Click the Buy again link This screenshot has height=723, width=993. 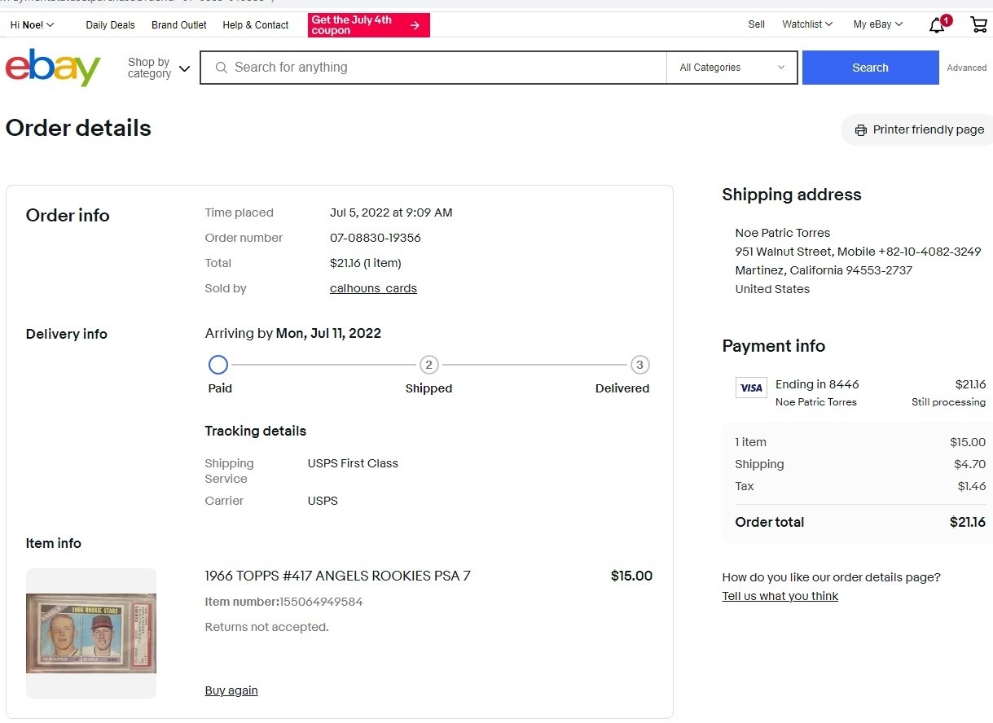[231, 690]
